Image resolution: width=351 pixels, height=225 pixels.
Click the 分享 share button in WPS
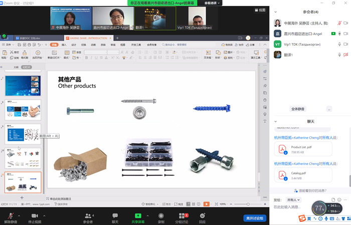pos(251,45)
